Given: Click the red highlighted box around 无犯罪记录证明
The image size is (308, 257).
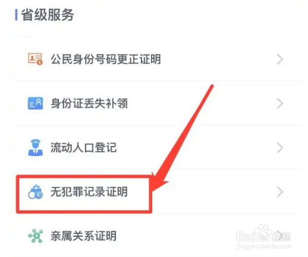Looking at the screenshot, I should coord(84,194).
